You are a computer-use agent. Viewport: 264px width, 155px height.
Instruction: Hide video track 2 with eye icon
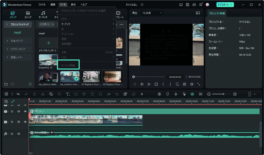pyautogui.click(x=25, y=111)
